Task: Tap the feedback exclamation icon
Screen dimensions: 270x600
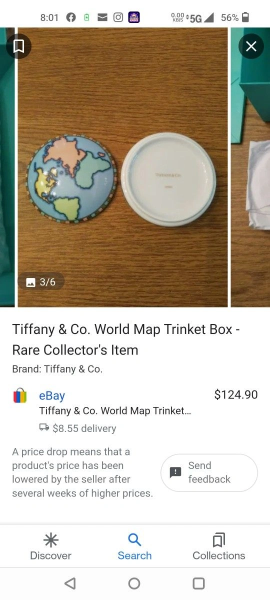Action: tap(175, 472)
